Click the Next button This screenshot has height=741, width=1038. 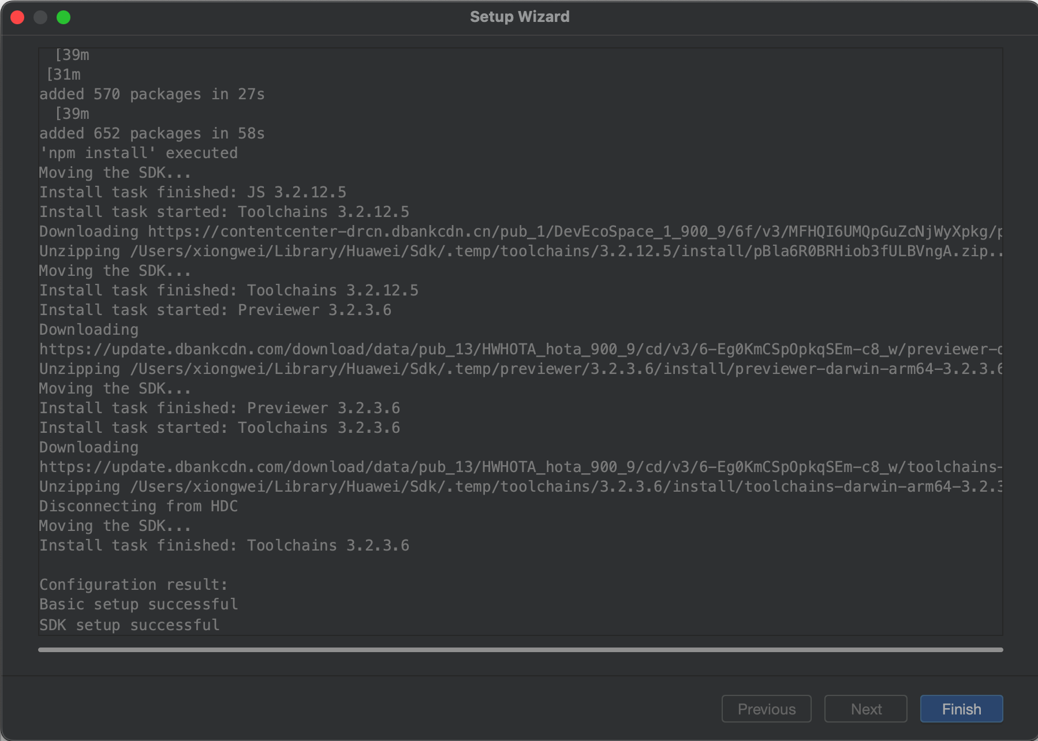click(x=866, y=709)
